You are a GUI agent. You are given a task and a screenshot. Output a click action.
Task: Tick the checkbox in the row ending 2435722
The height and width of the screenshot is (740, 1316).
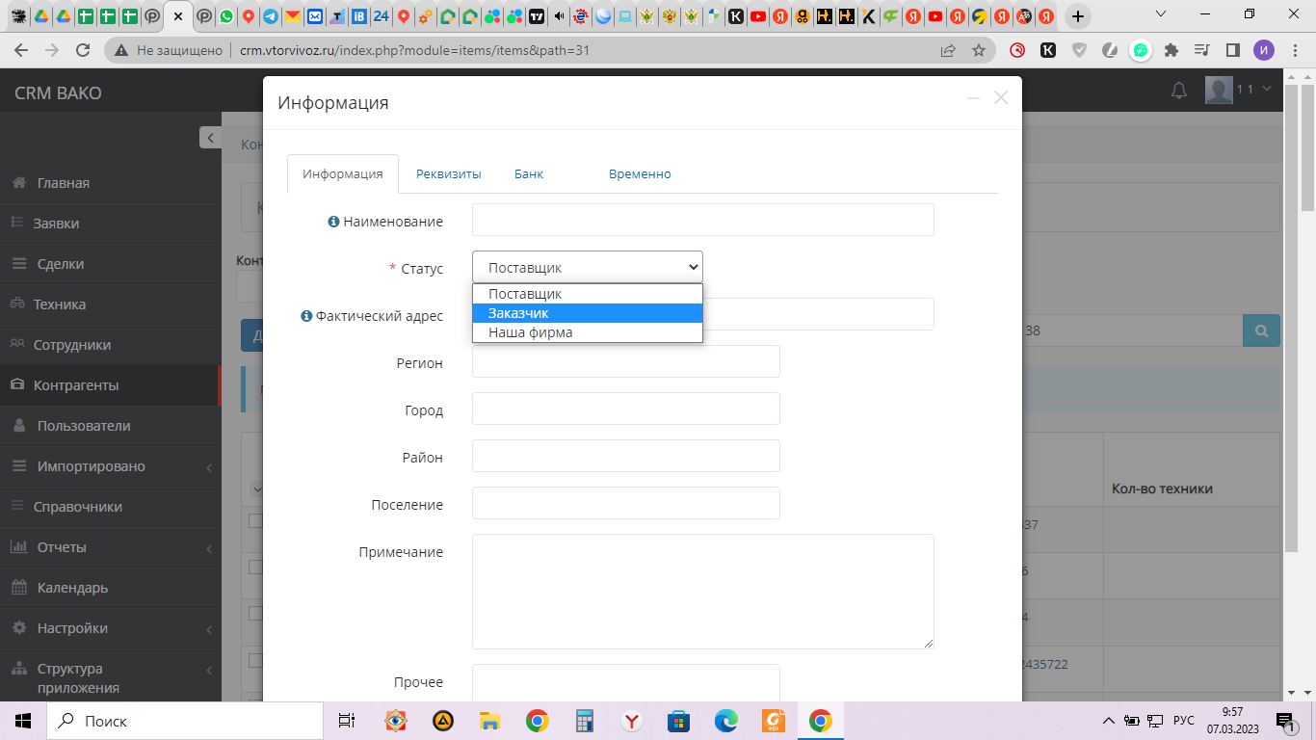pyautogui.click(x=255, y=660)
